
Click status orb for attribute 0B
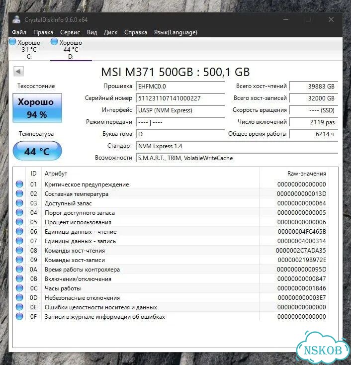(x=19, y=278)
